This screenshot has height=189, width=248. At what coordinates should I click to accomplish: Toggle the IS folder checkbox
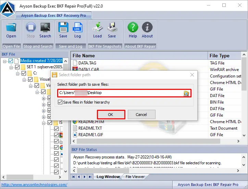tap(50, 122)
